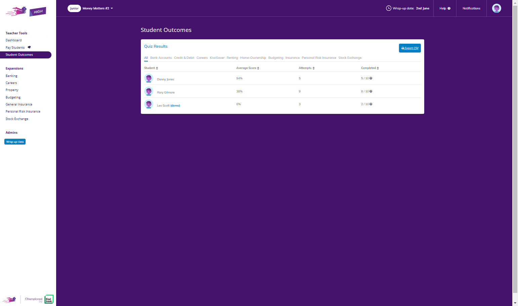Click the Help question mark icon
Screen dimensions: 518x306
(449, 8)
